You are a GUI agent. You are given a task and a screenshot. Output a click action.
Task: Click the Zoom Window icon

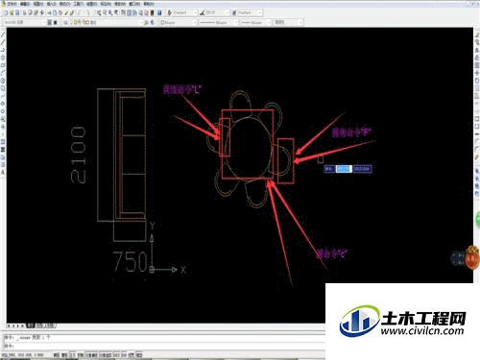tap(110, 12)
